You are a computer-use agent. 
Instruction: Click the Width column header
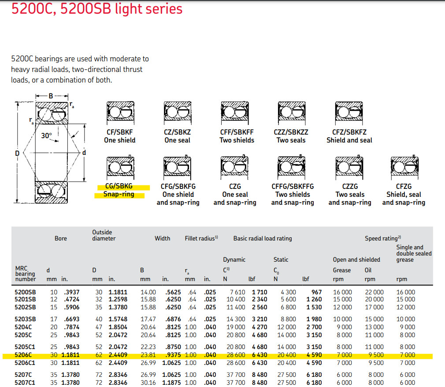162,238
